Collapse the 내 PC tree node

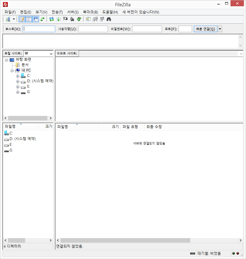click(12, 71)
